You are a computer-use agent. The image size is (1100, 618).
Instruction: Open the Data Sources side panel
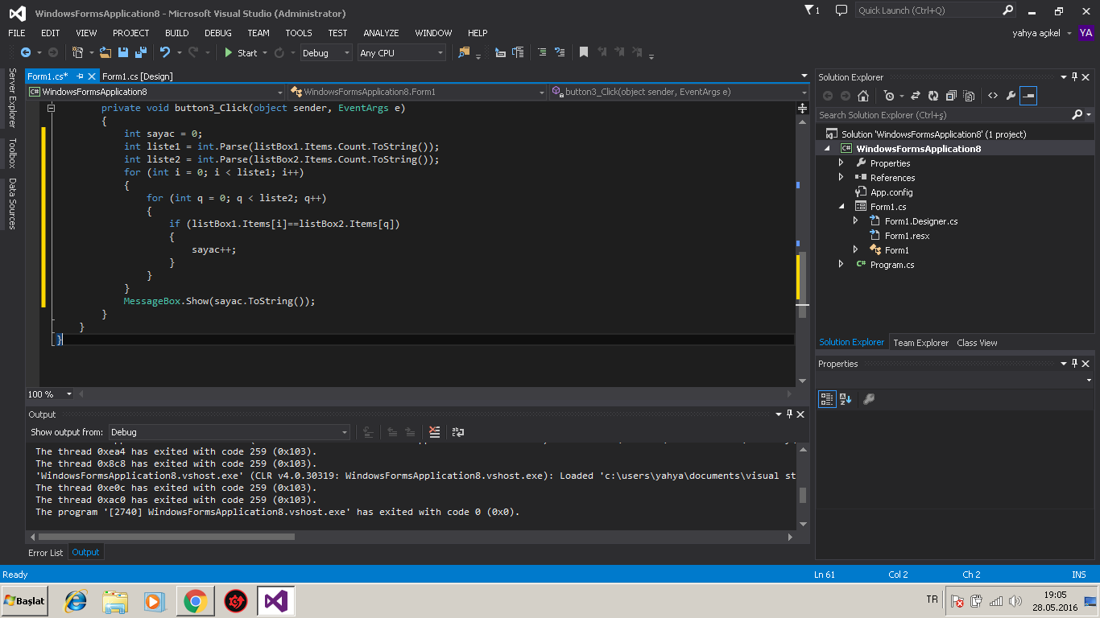click(x=12, y=204)
